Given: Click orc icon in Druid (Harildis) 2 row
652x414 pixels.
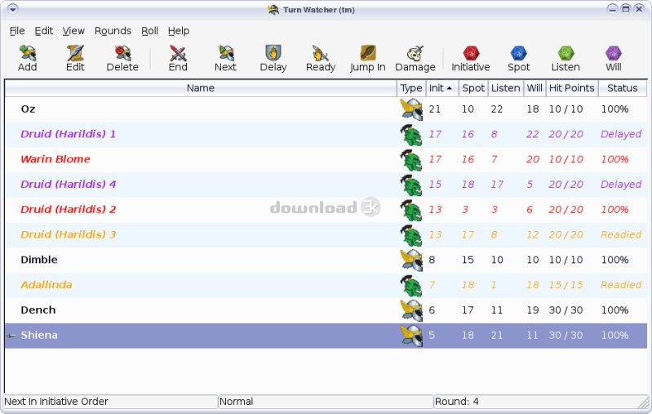Looking at the screenshot, I should pos(411,210).
